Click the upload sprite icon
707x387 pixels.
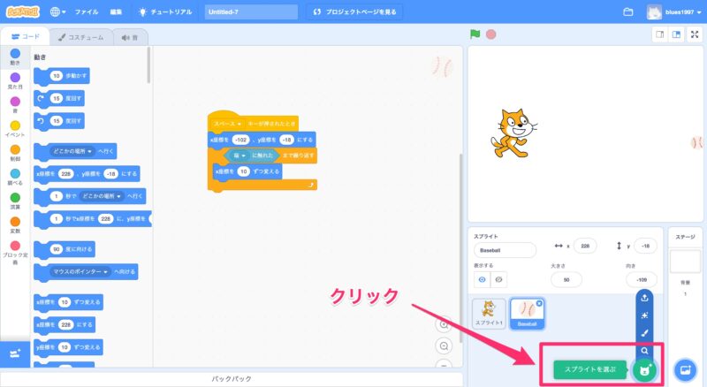point(646,297)
